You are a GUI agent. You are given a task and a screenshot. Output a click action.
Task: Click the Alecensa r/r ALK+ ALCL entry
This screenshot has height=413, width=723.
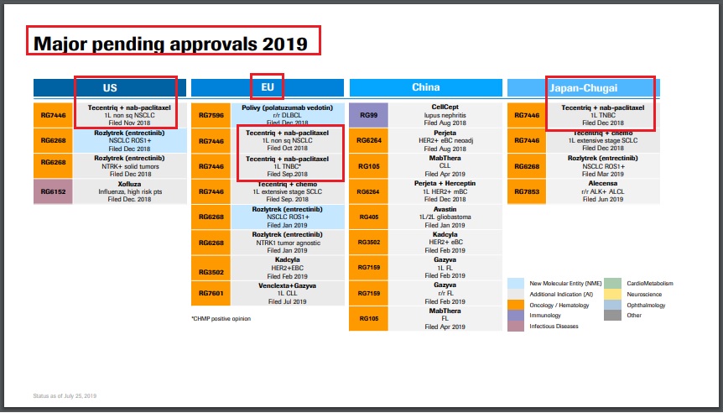coord(603,191)
